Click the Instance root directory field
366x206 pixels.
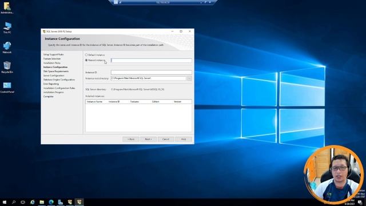click(149, 78)
